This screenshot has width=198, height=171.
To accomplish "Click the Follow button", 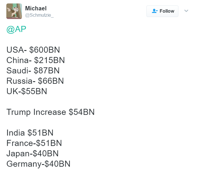I will point(162,11).
